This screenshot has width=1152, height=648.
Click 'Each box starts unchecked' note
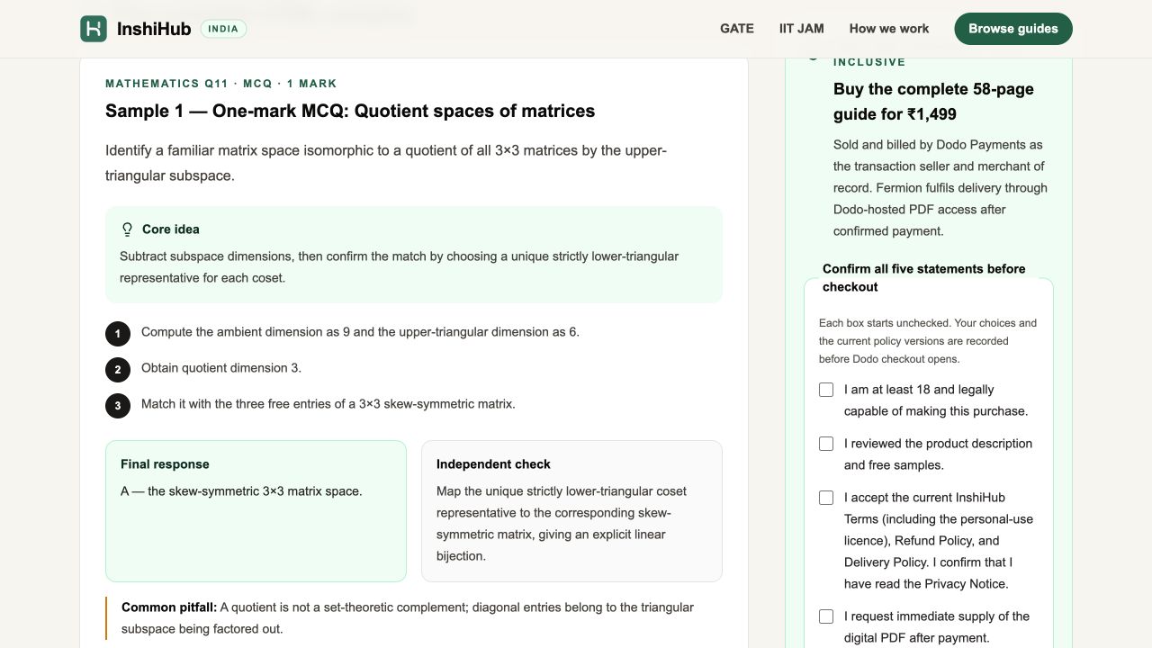tap(928, 341)
